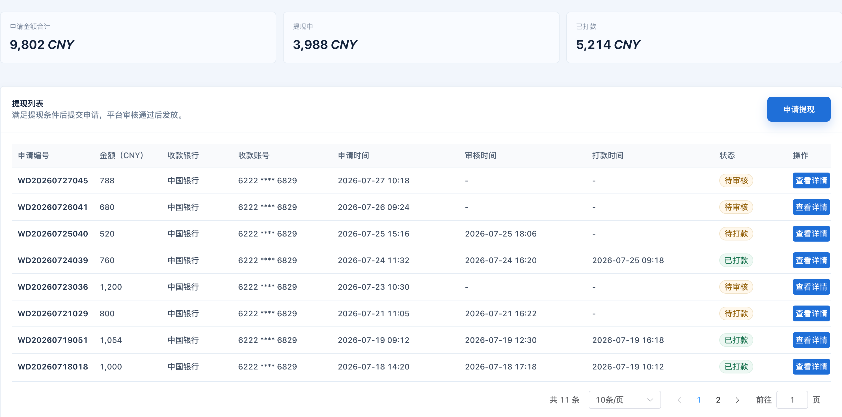Click review time 2026-07-21 16:22
The image size is (842, 417).
coord(501,314)
